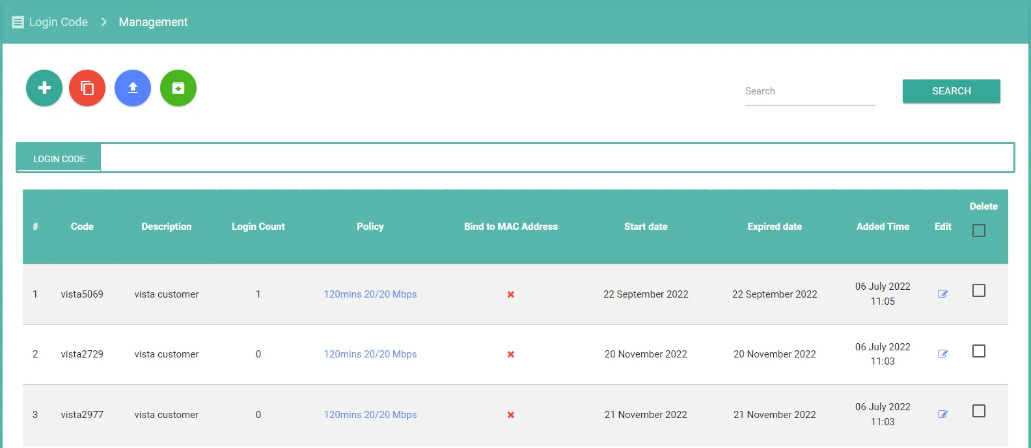The height and width of the screenshot is (448, 1031).
Task: Click login count 1 for vista5069
Action: (258, 294)
